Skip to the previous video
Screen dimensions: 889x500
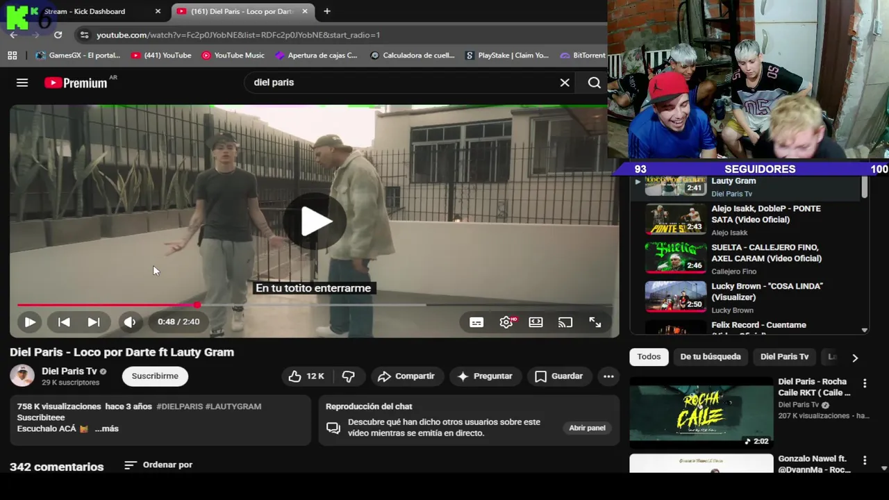pyautogui.click(x=64, y=322)
